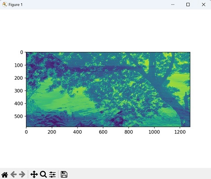Image resolution: width=211 pixels, height=179 pixels.
Task: Click the x-axis tick label 600
Action: 103,132
